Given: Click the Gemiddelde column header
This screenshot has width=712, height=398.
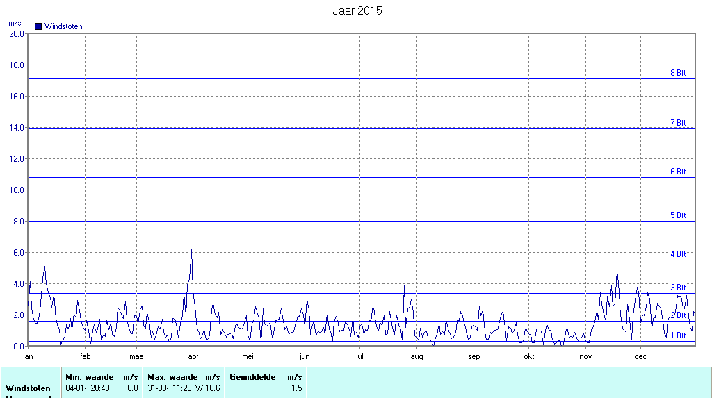Looking at the screenshot, I should (252, 377).
